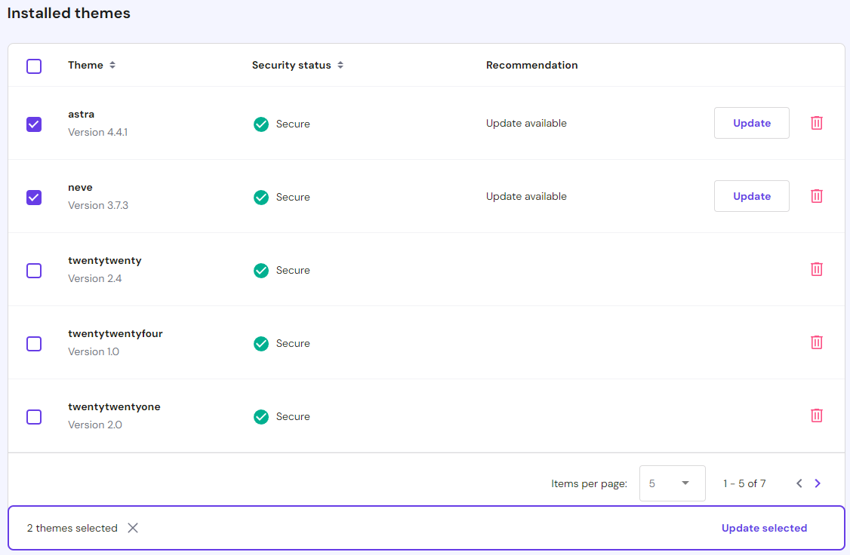The width and height of the screenshot is (850, 555).
Task: Toggle the select-all checkbox in the header
Action: point(33,66)
